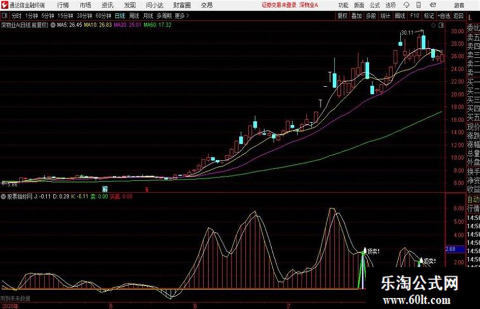Screen dimensions: 480x309
Task: Switch to 周线 weekly period
Action: coord(134,16)
